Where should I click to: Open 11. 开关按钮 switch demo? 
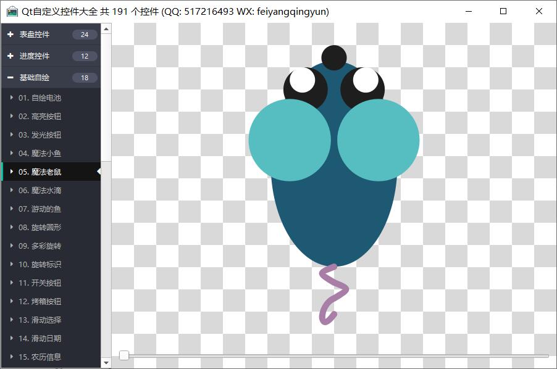(x=40, y=283)
